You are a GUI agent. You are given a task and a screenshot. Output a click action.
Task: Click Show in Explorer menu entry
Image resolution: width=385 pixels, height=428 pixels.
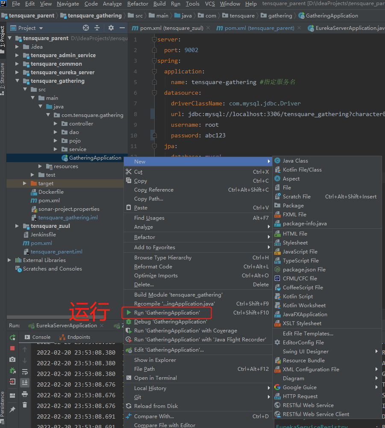(x=198, y=360)
